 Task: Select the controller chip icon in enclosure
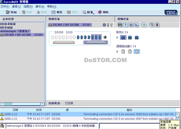[x=105, y=37]
